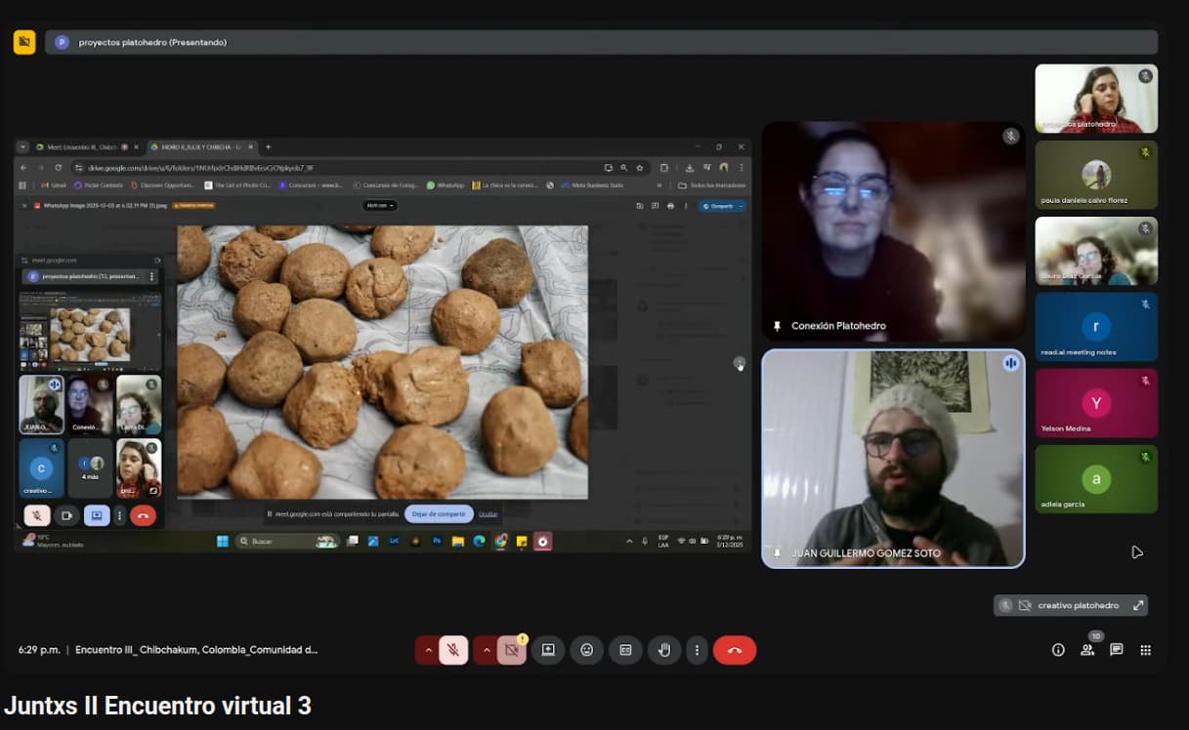This screenshot has width=1189, height=730.
Task: Expand audio settings arrow beside the microphone
Action: pos(428,650)
